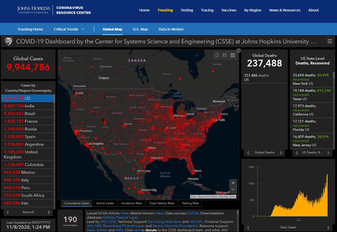
Task: Open Esri Living Atlas team link
Action: click(165, 222)
